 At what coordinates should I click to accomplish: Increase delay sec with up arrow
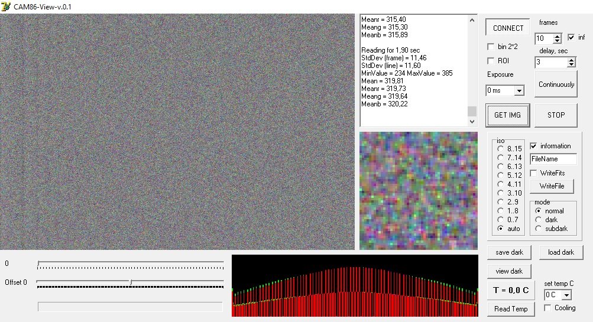pyautogui.click(x=572, y=60)
